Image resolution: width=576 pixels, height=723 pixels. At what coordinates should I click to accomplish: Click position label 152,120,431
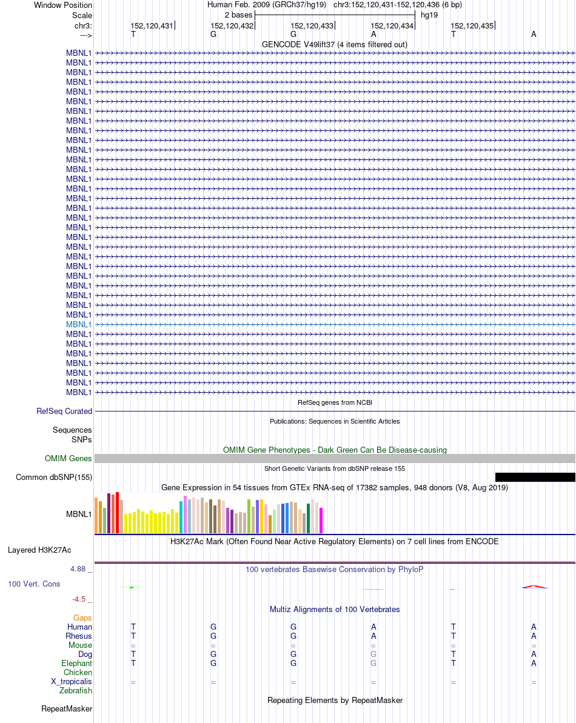151,26
